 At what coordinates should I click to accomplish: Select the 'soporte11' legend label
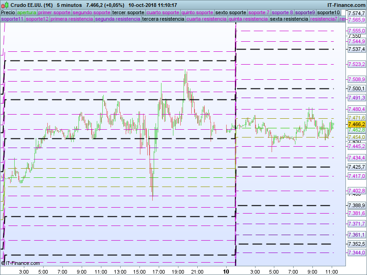point(12,19)
